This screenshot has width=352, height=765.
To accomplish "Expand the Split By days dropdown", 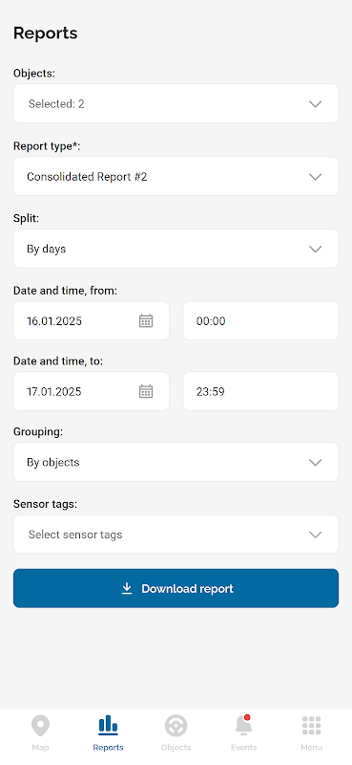I will pos(176,249).
